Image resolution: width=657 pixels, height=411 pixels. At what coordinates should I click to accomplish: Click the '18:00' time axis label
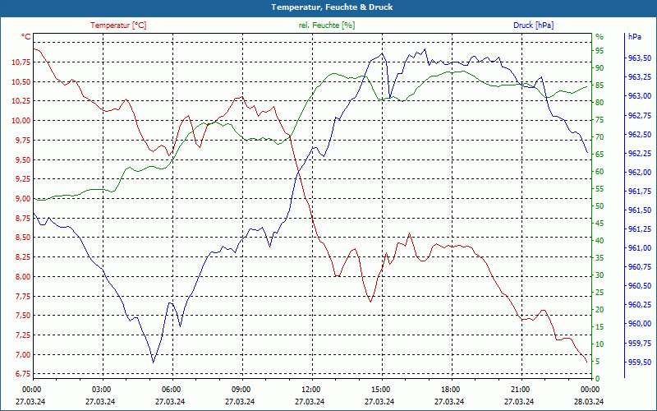click(x=449, y=389)
